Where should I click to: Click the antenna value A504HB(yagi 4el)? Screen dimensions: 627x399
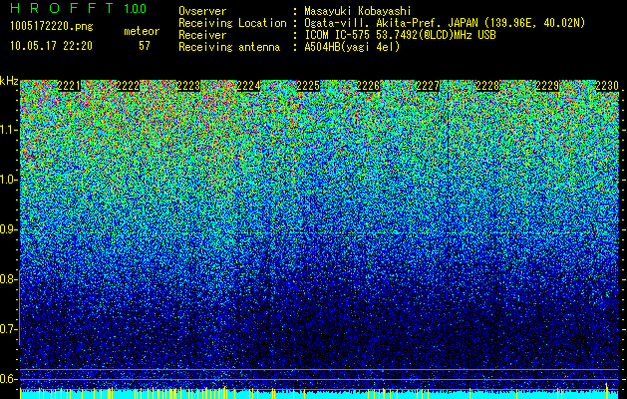(352, 47)
